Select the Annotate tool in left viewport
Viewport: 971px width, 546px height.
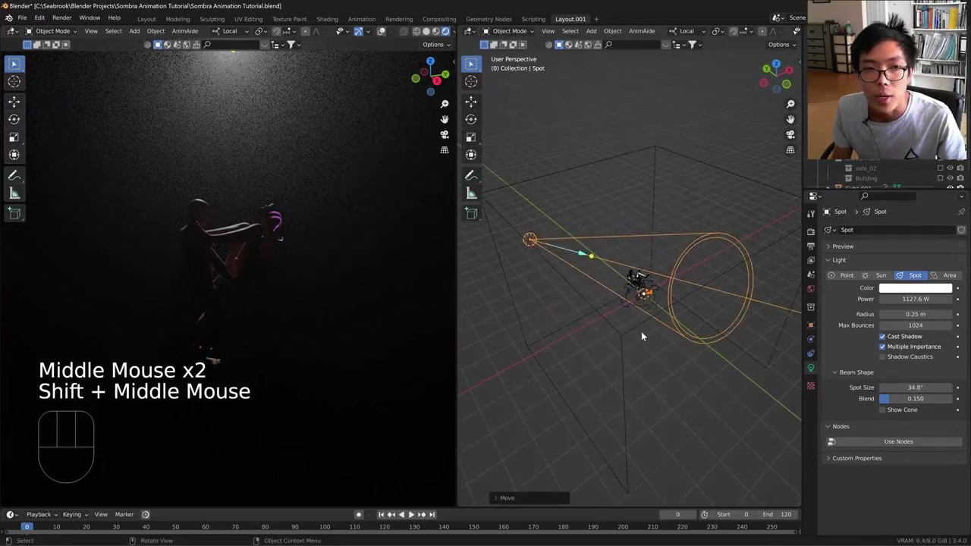(x=14, y=175)
